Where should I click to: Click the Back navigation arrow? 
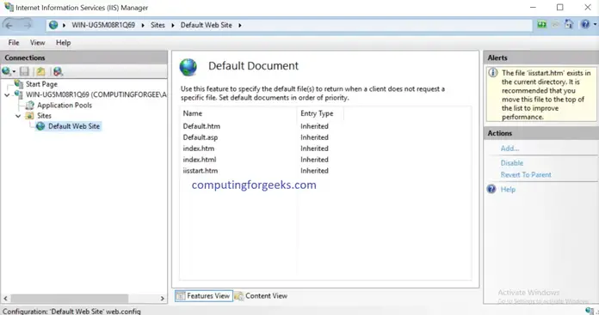(9, 25)
